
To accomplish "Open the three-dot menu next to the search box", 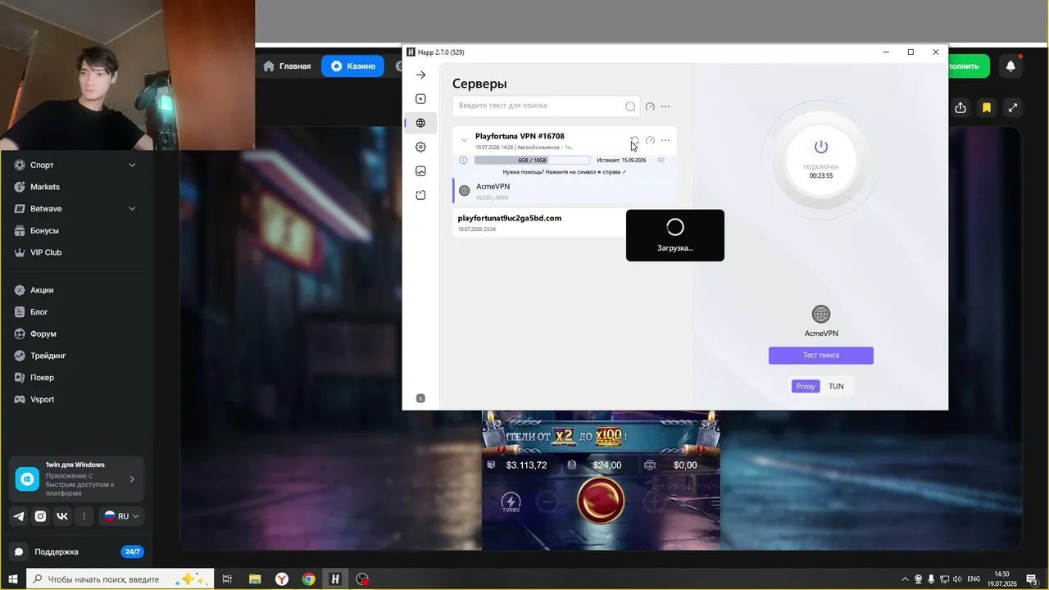I will pos(665,107).
